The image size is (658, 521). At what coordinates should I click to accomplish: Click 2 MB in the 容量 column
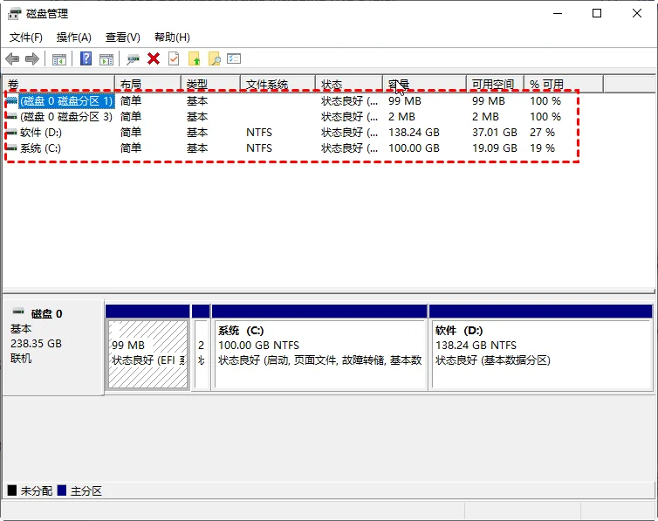[x=401, y=117]
